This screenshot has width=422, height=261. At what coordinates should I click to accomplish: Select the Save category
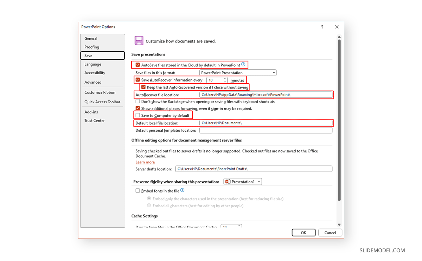(103, 56)
